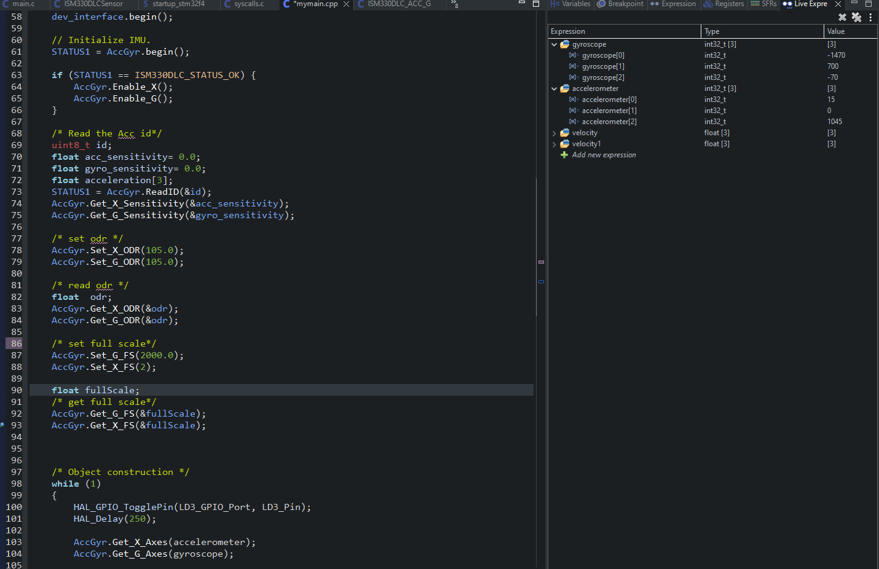
Task: Click line number 86 in the gutter
Action: pos(16,343)
